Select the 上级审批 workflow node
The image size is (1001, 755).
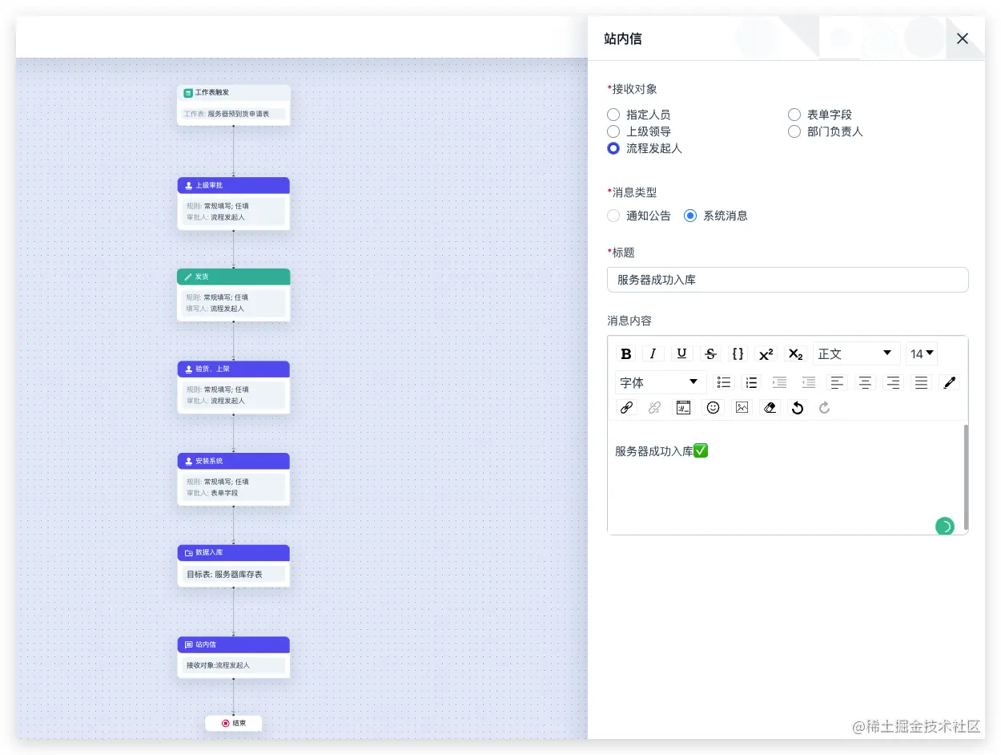233,204
